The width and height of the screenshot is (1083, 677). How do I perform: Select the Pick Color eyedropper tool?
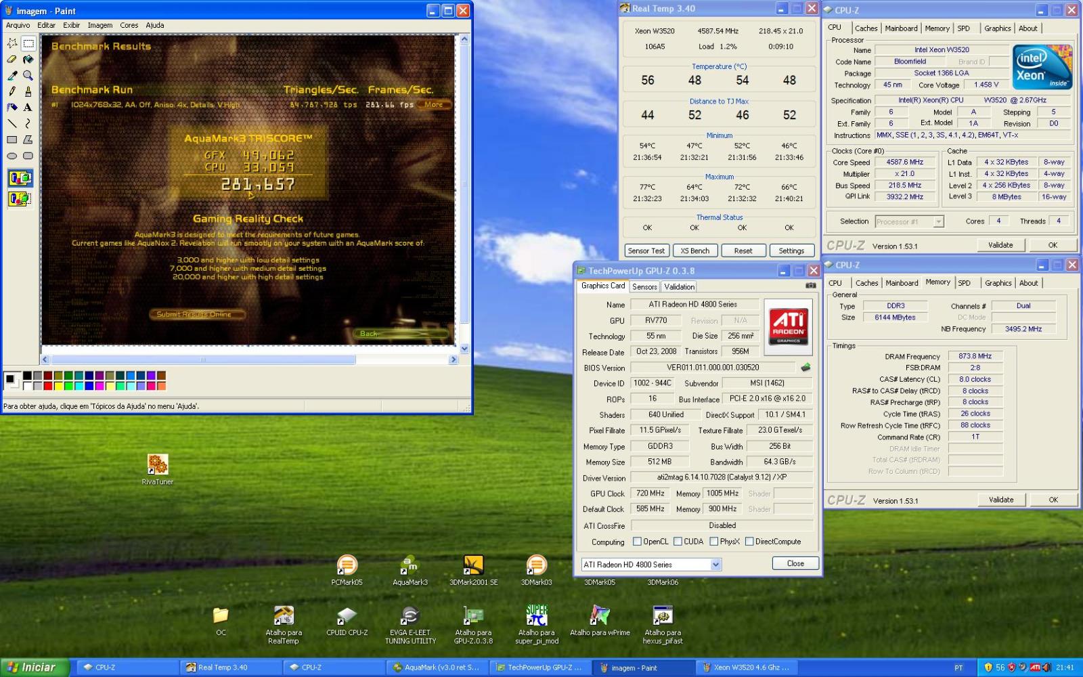(12, 75)
